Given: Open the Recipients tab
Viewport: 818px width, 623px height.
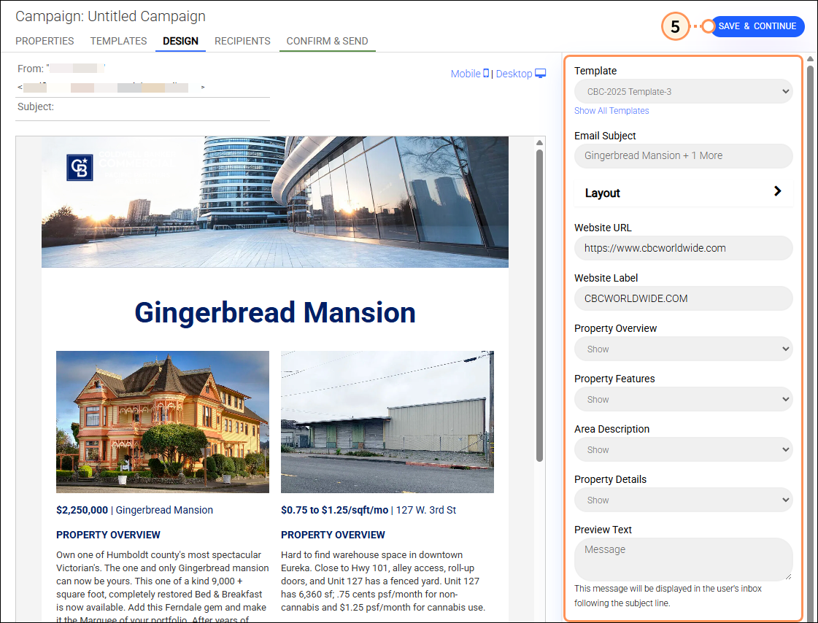Looking at the screenshot, I should (x=242, y=41).
